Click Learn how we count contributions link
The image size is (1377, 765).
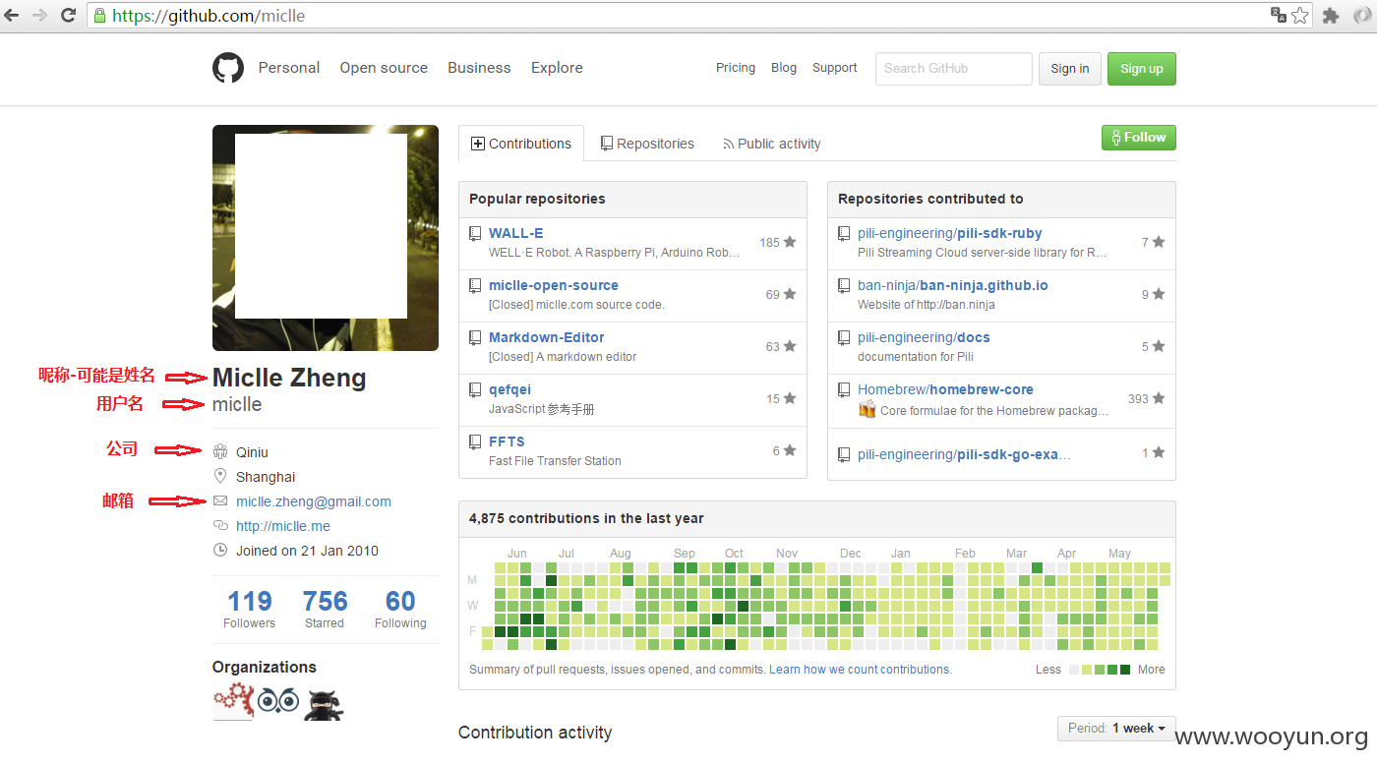861,670
